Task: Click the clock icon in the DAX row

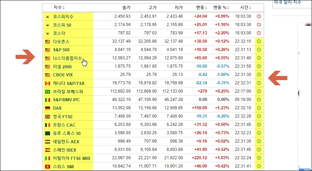Action: [259, 108]
